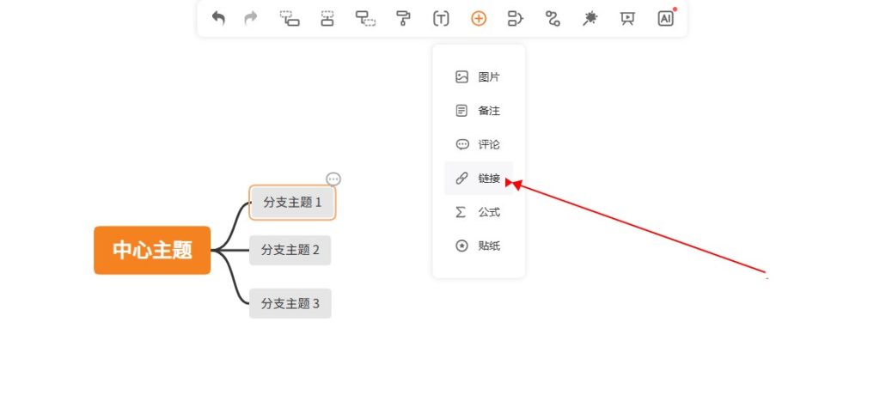The image size is (880, 407).
Task: Click the comment bubble on 分支主题 1
Action: (333, 179)
